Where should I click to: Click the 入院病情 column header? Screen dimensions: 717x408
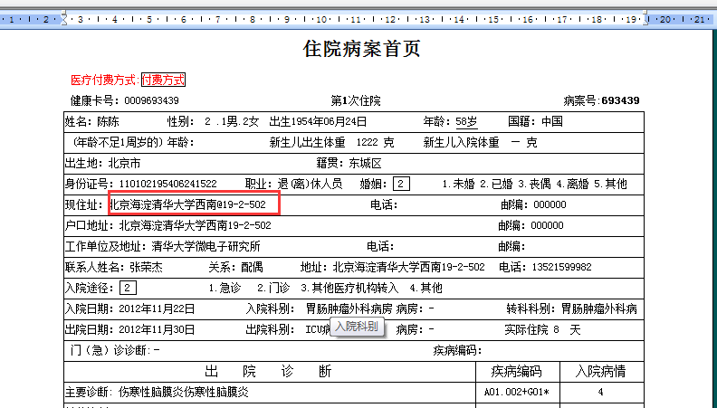click(600, 372)
